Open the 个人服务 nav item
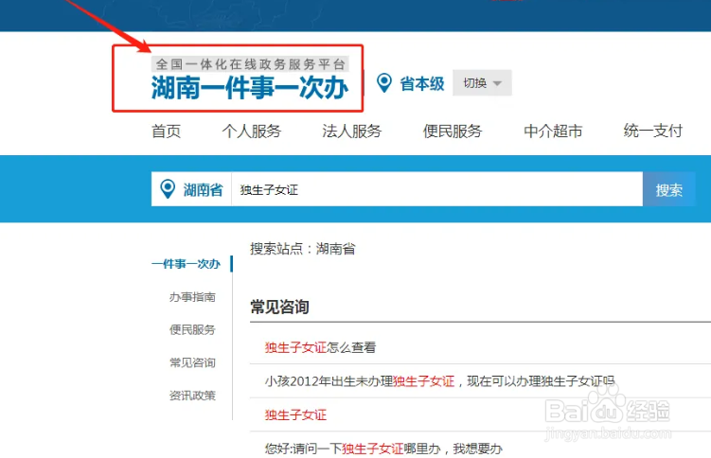The image size is (711, 458). click(252, 132)
